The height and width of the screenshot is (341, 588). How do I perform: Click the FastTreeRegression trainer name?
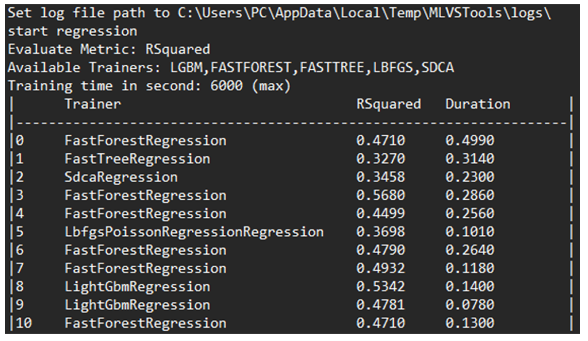click(x=137, y=159)
